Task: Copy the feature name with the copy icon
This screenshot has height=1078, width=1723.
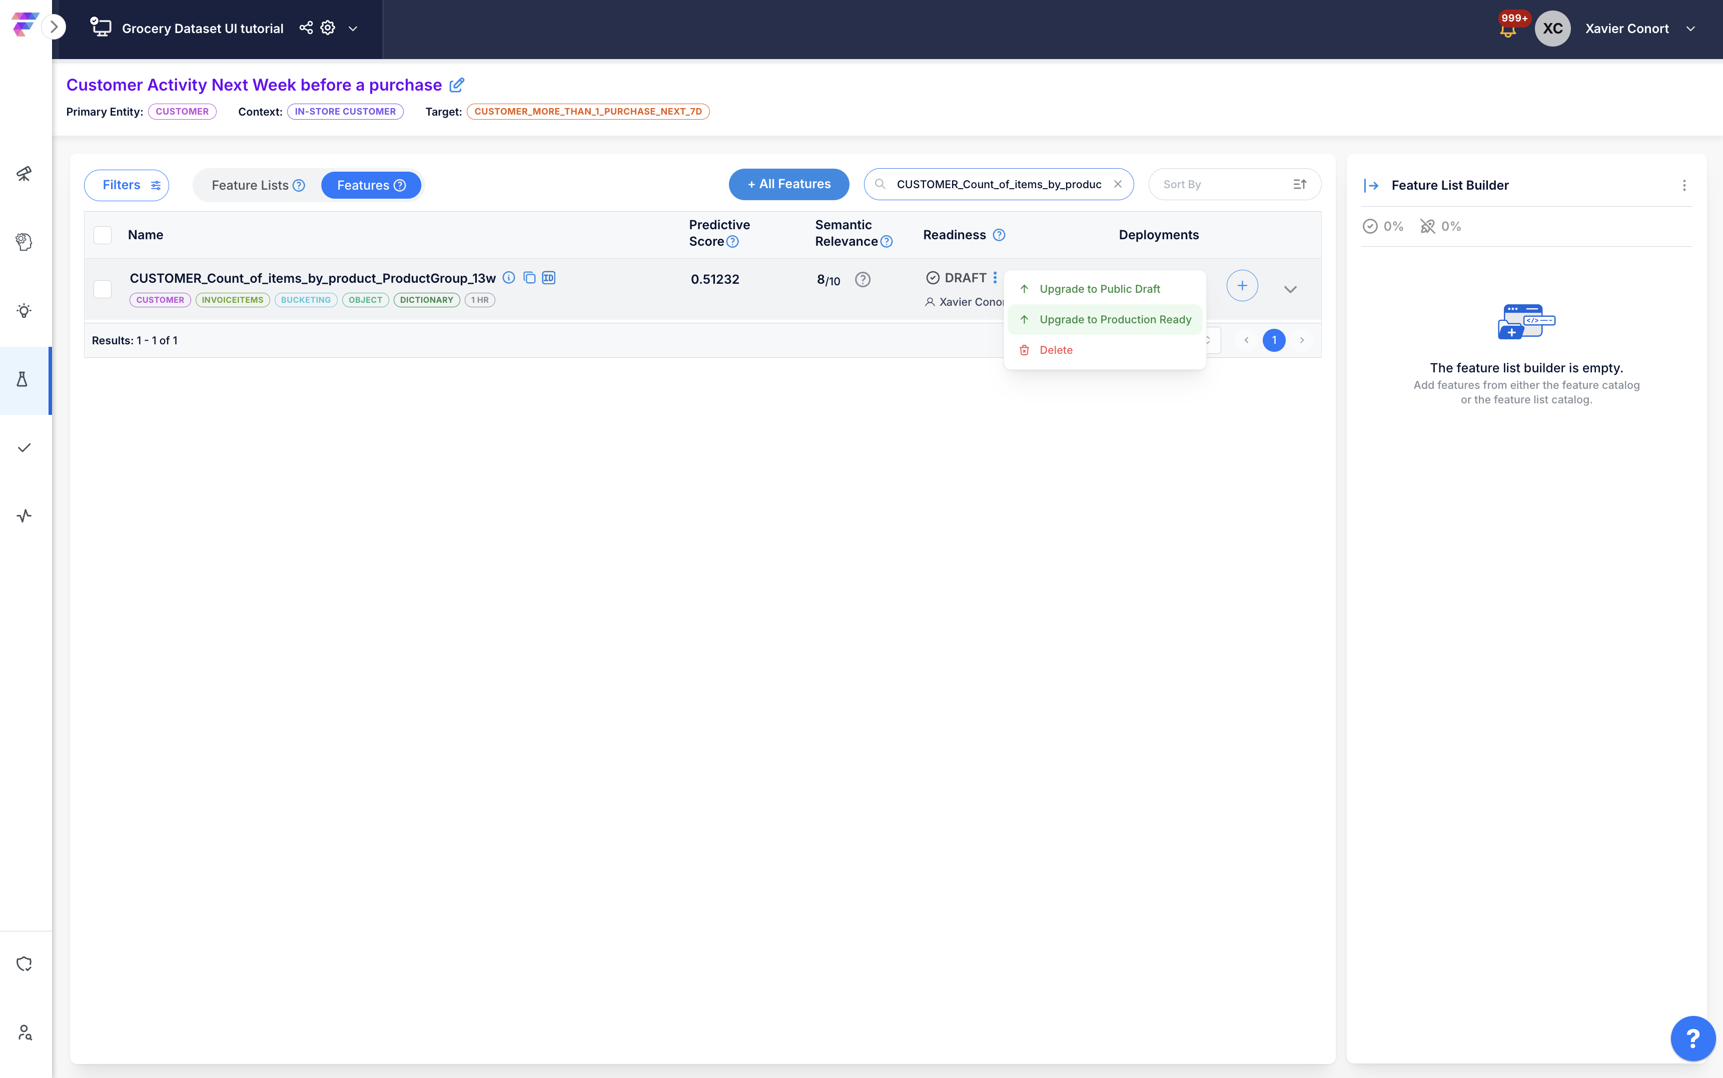Action: point(529,278)
